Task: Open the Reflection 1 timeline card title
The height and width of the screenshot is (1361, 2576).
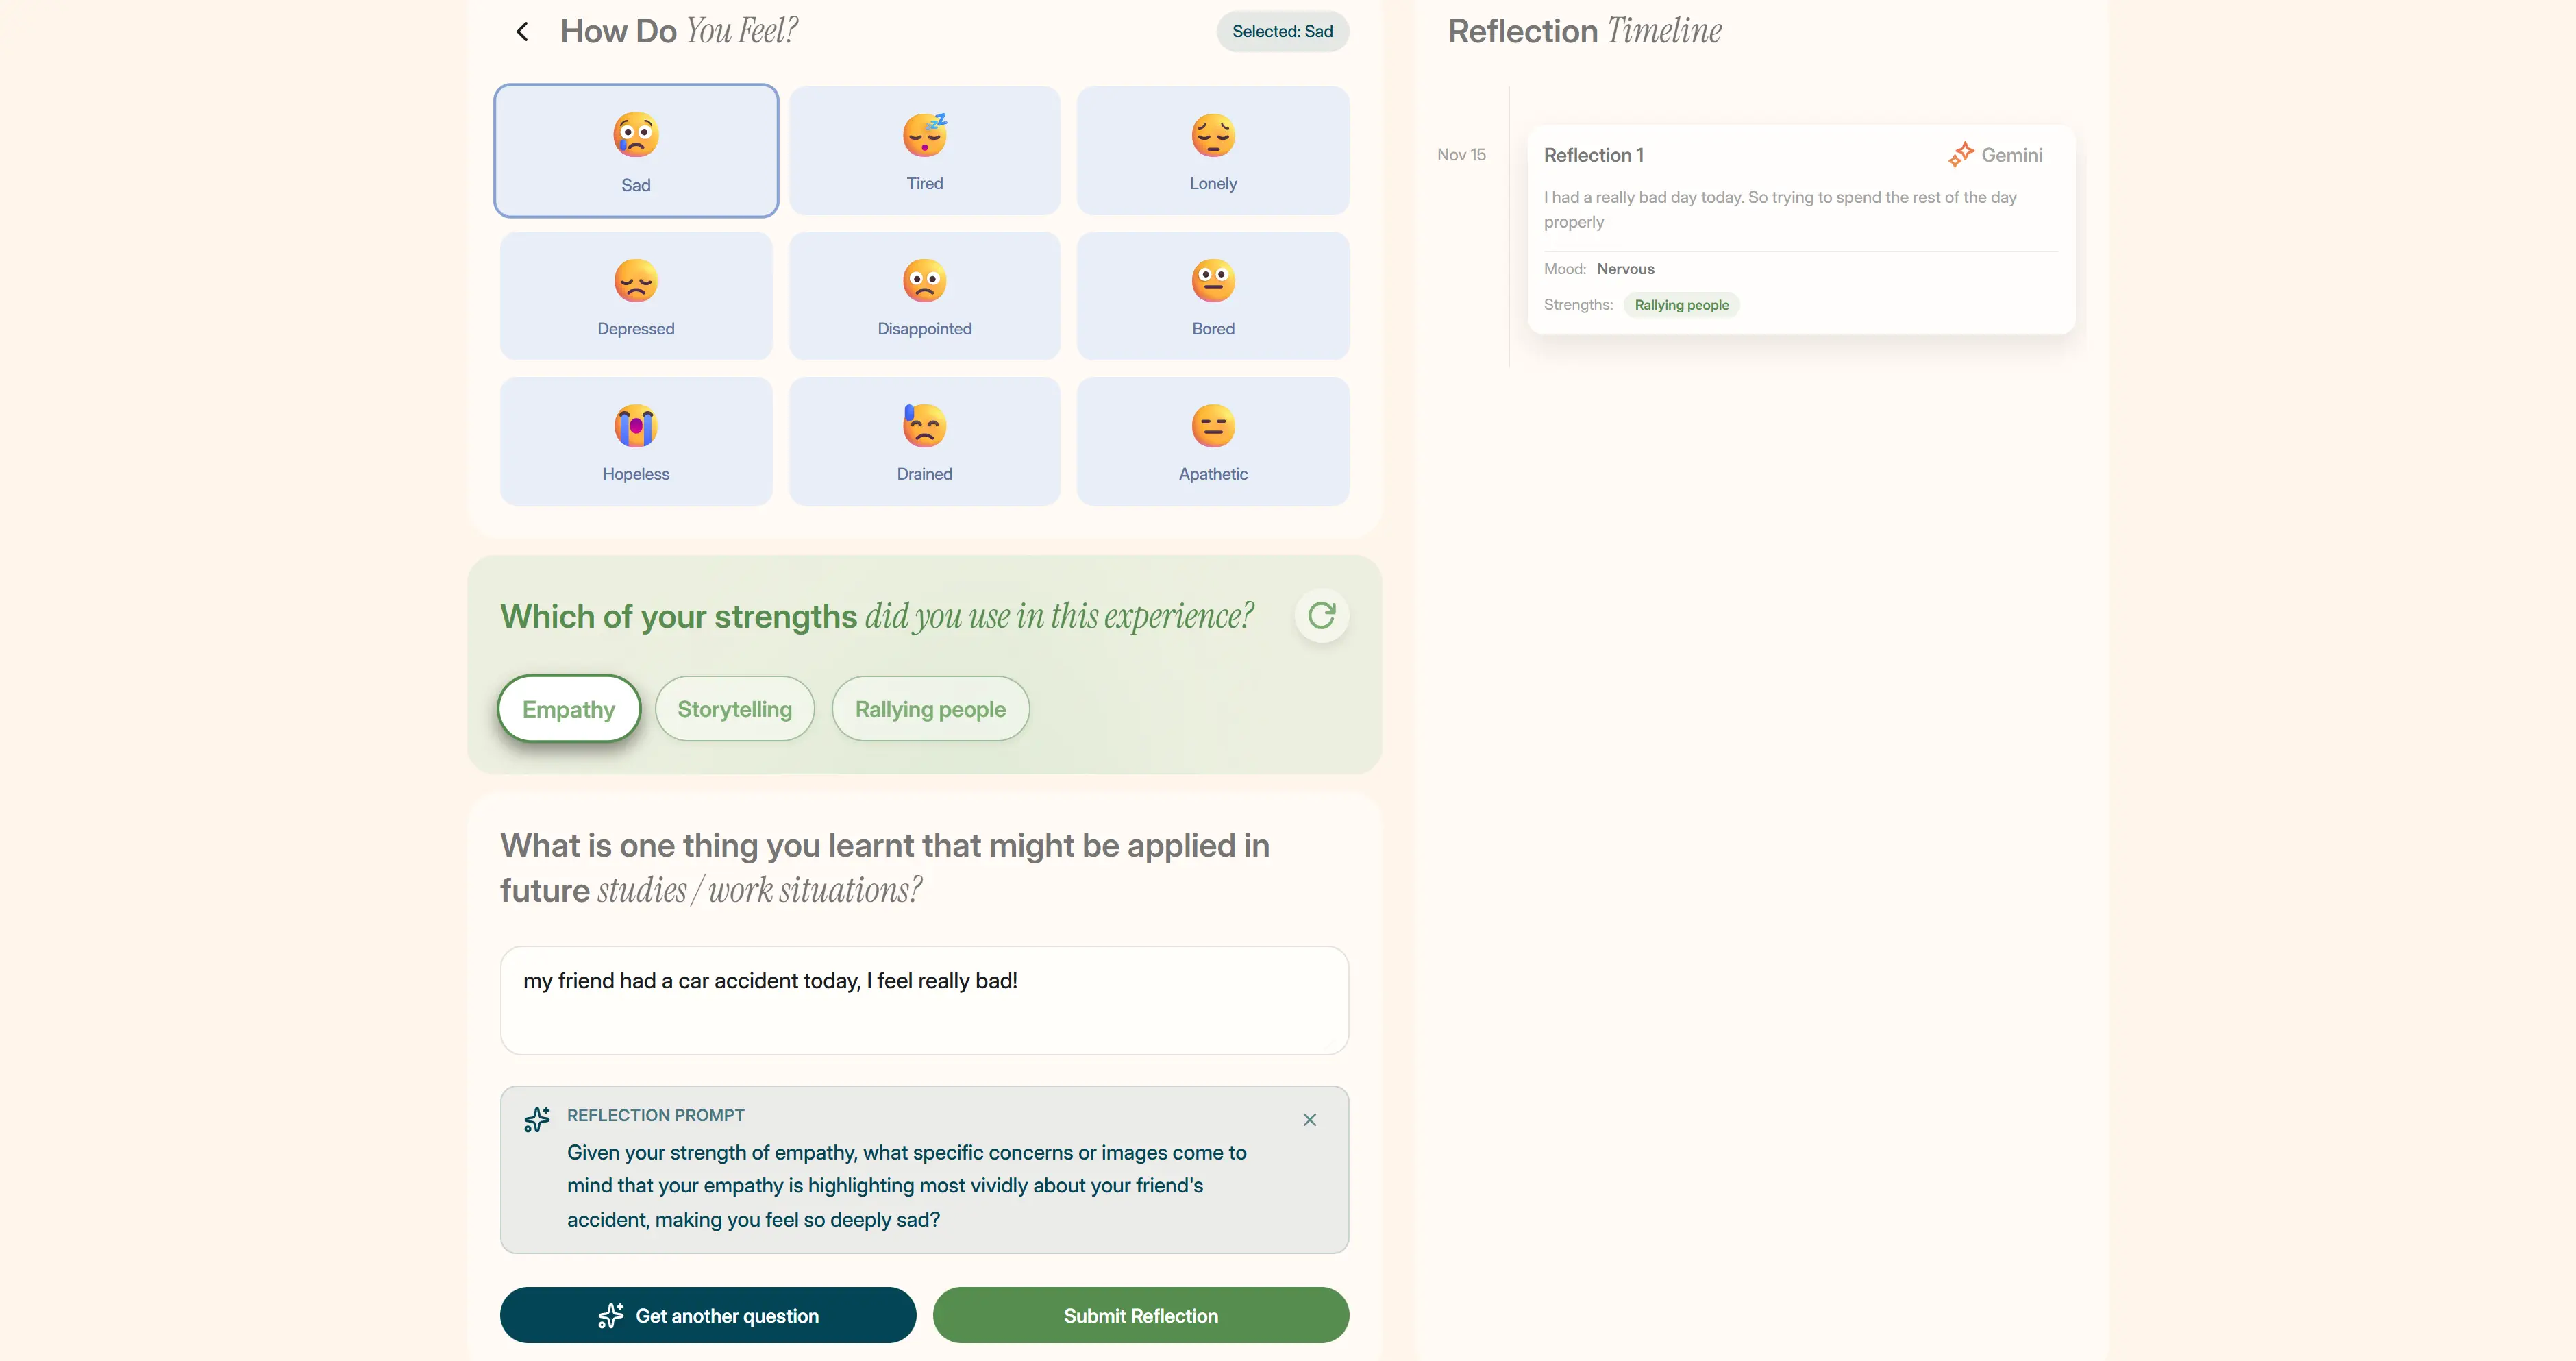Action: point(1593,155)
